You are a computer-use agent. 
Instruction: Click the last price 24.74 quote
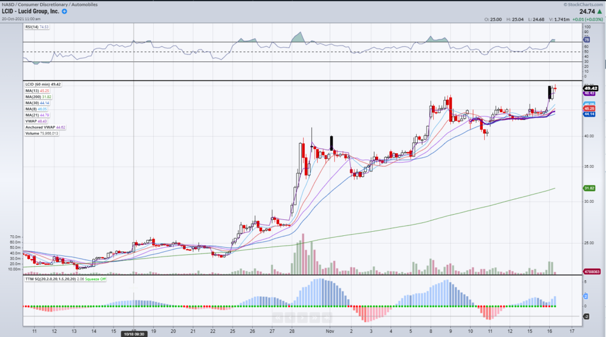click(x=587, y=12)
